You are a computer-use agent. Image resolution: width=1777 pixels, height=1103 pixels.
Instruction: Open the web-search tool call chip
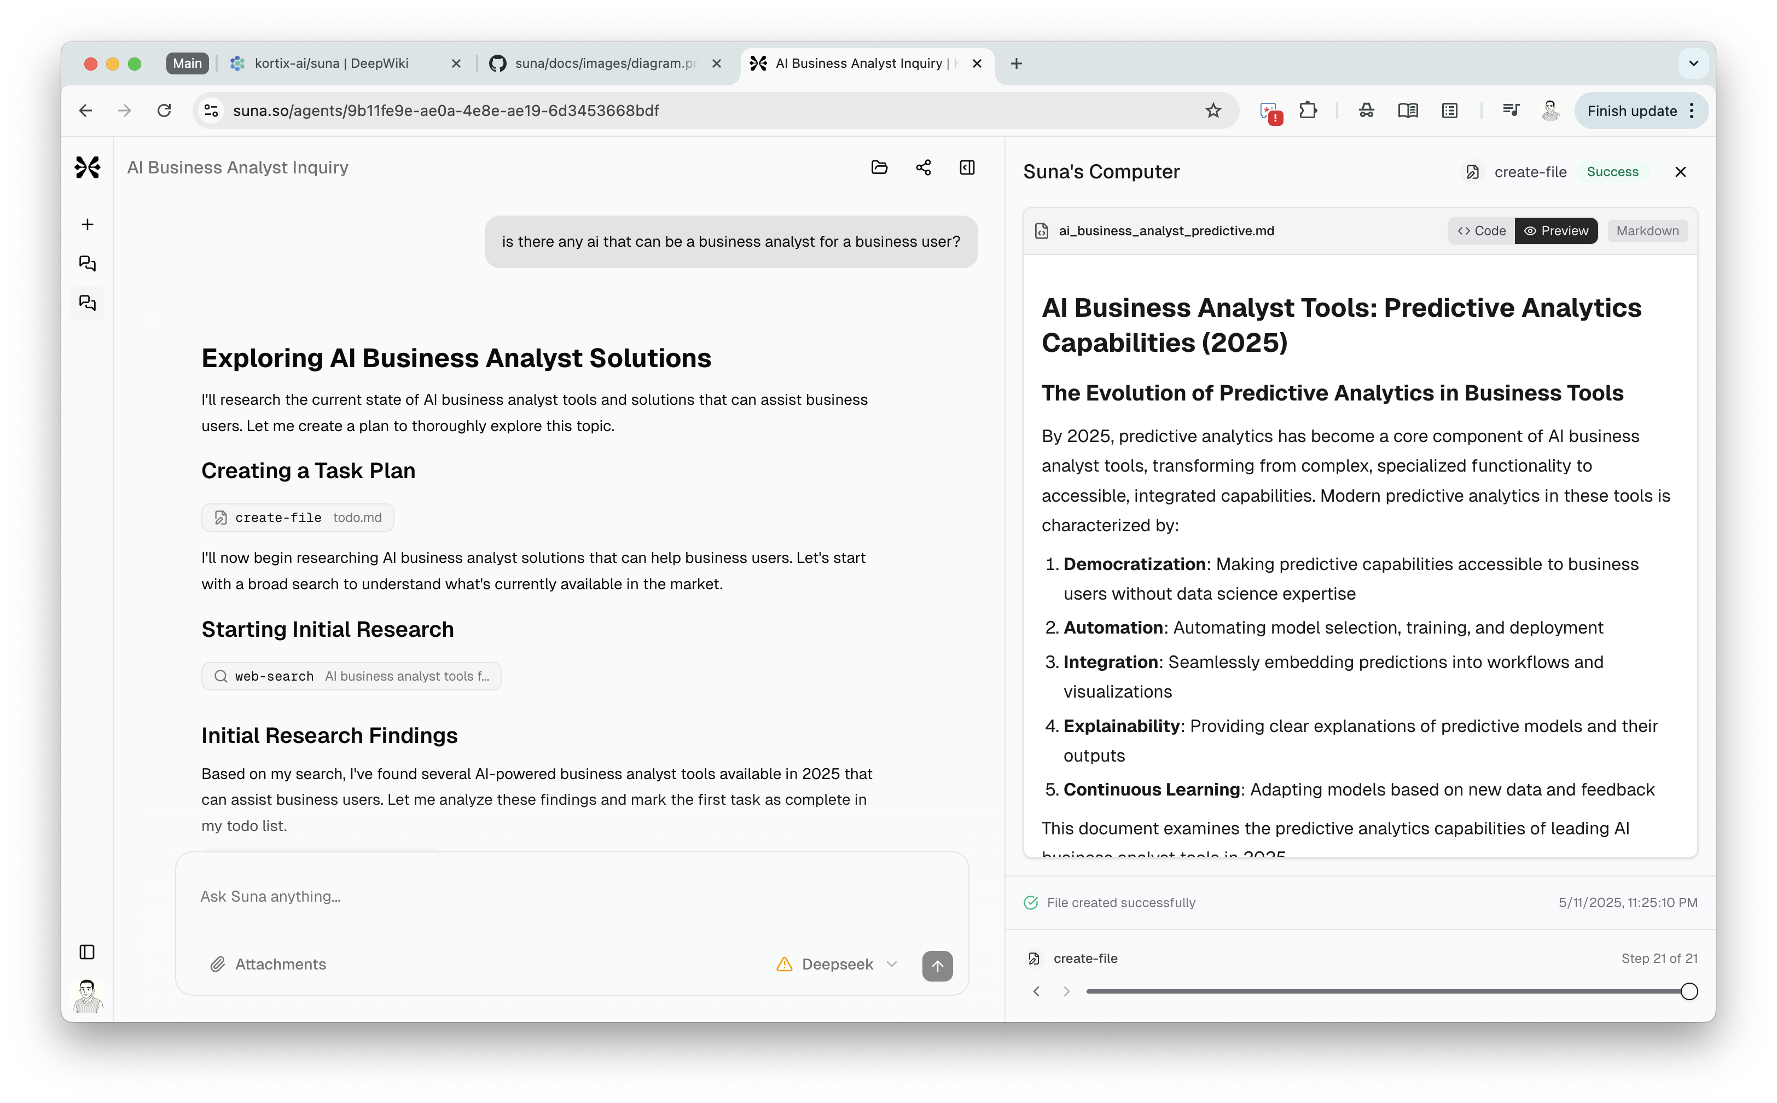point(352,676)
